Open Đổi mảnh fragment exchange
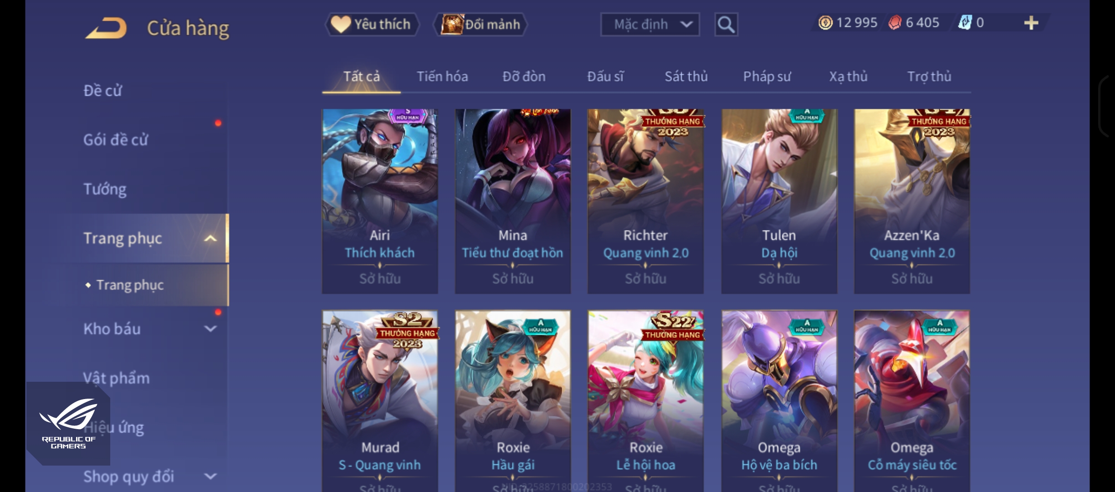Screen dimensions: 1115x492 481,24
